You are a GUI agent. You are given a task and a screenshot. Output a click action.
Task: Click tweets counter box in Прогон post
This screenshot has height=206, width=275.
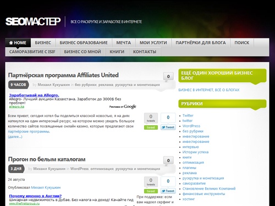pyautogui.click(x=151, y=182)
